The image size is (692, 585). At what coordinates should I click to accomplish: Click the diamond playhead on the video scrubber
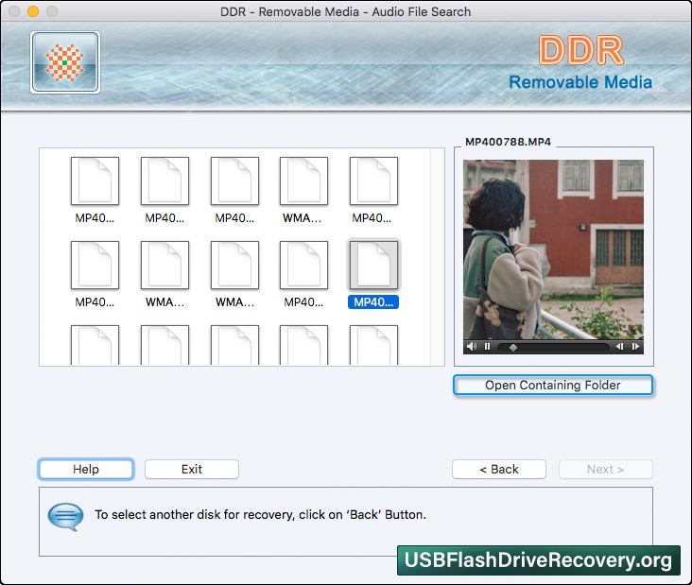pyautogui.click(x=512, y=347)
